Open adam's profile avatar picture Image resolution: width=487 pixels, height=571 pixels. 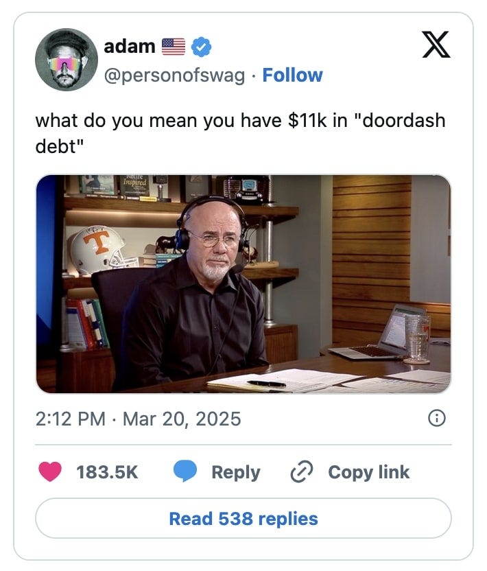tap(67, 59)
